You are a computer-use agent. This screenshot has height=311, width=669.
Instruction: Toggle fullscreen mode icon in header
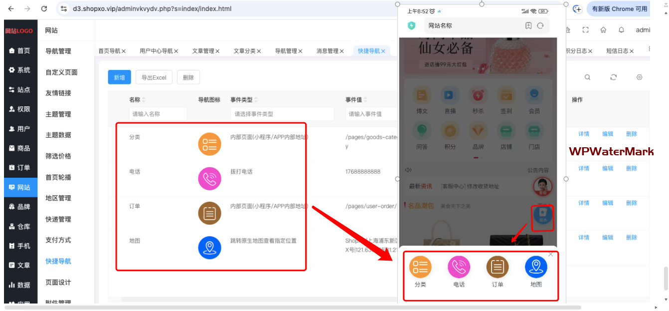pos(586,30)
